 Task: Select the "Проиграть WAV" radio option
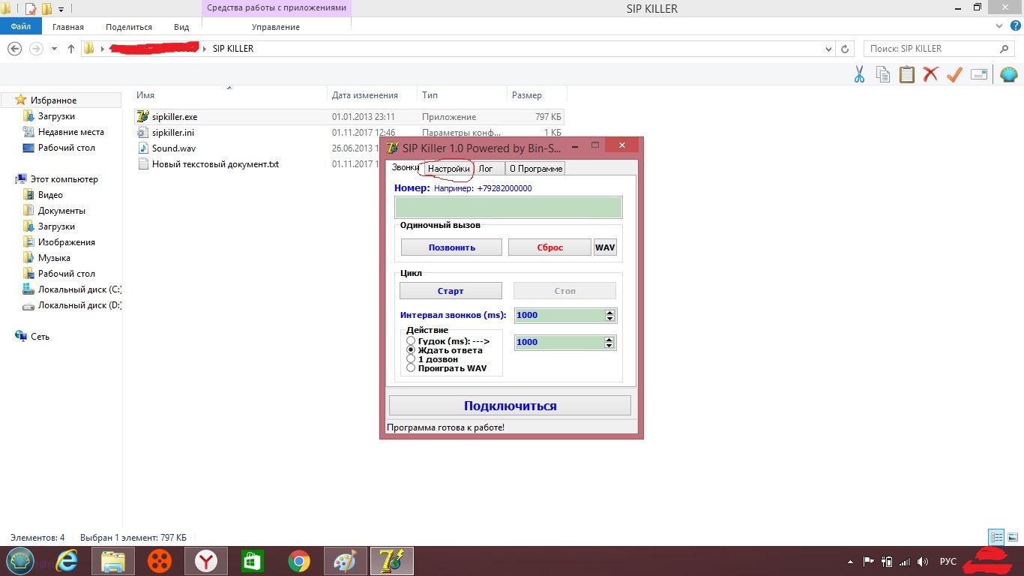pos(411,368)
